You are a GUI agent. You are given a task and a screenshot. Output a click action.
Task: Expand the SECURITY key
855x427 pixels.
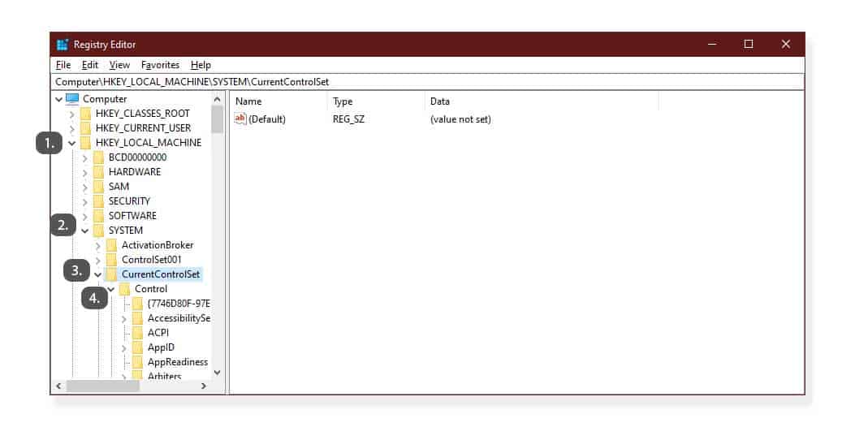pyautogui.click(x=85, y=202)
